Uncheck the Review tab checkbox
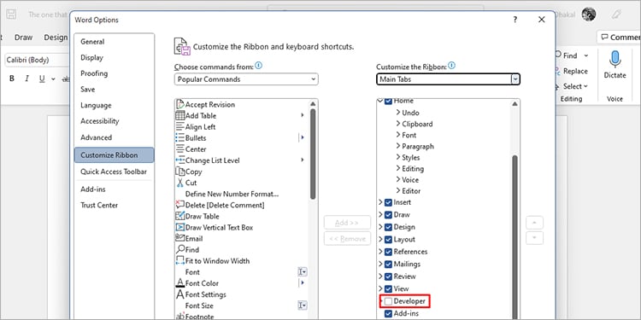The height and width of the screenshot is (320, 641). click(388, 276)
